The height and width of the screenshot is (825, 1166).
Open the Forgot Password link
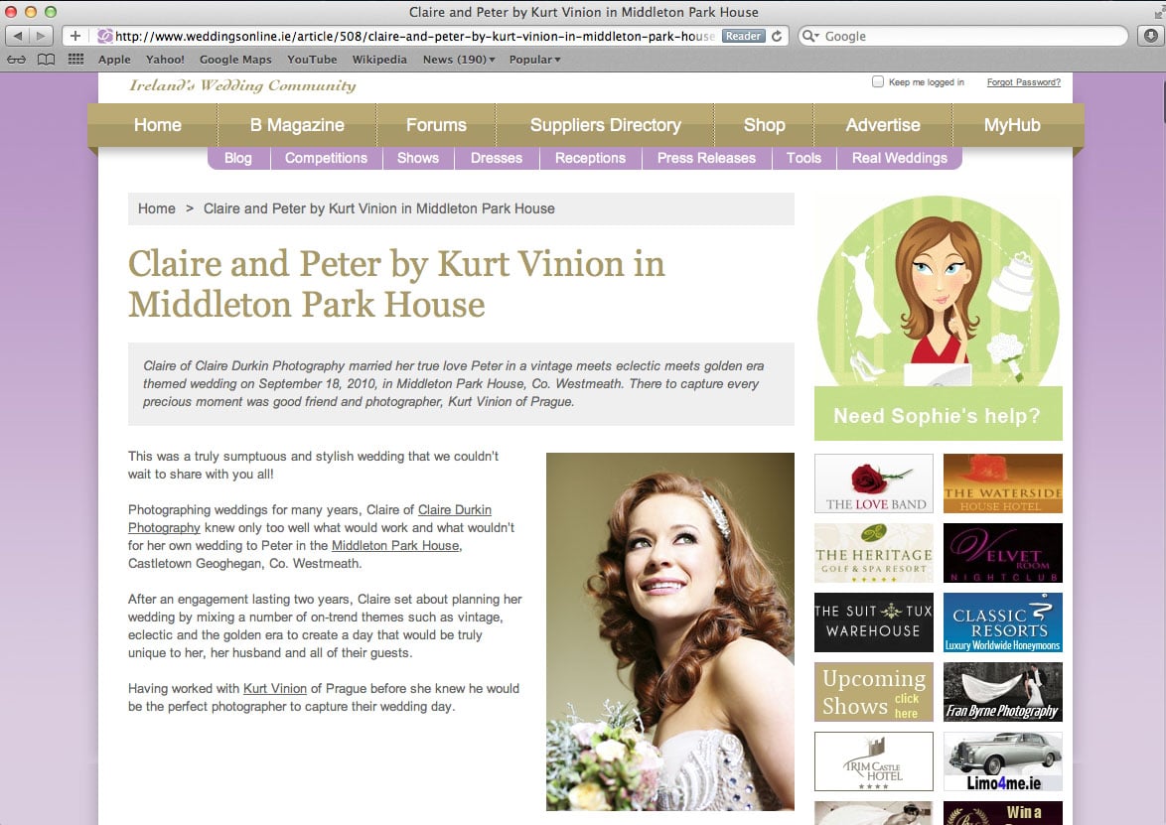1023,82
